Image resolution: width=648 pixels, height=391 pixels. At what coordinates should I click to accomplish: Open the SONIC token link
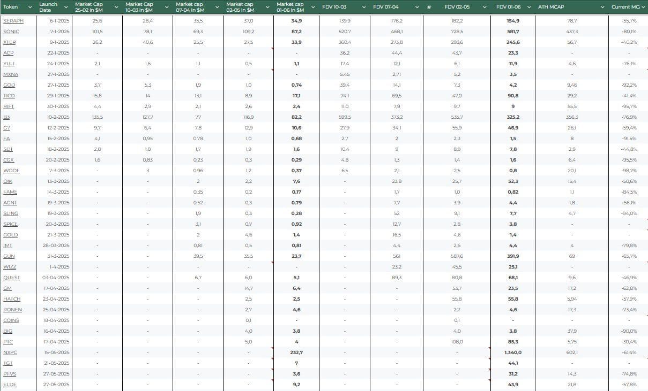tap(11, 32)
